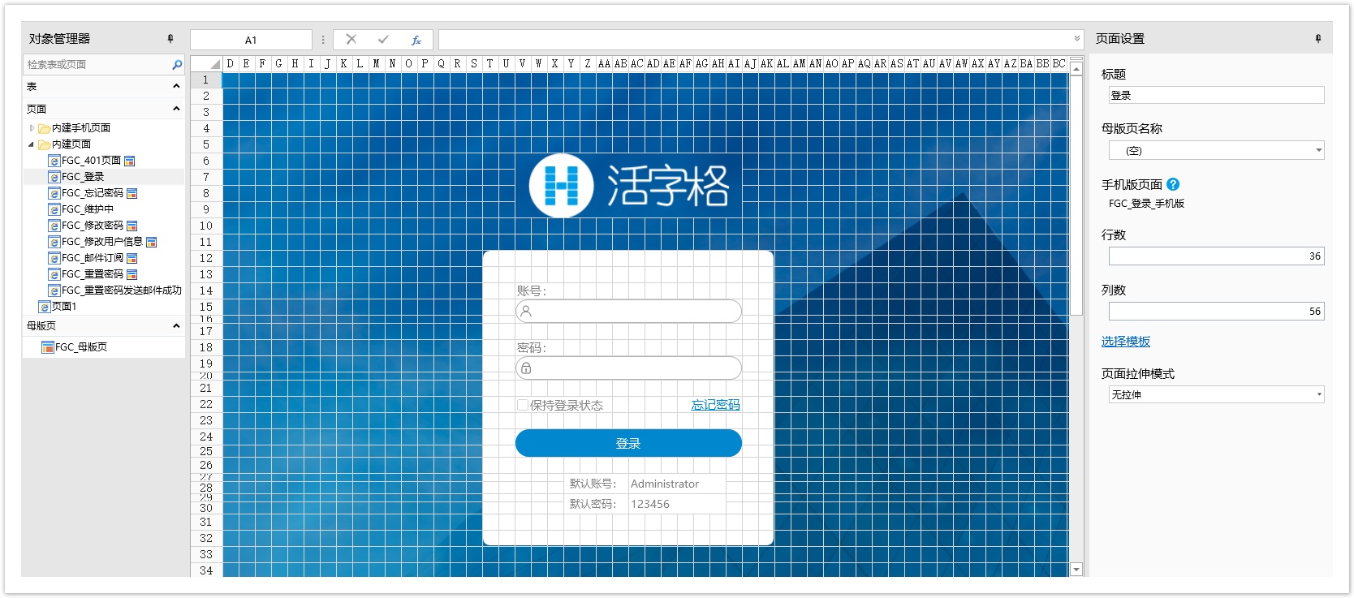Collapse the 表 section
The width and height of the screenshot is (1354, 598).
176,86
